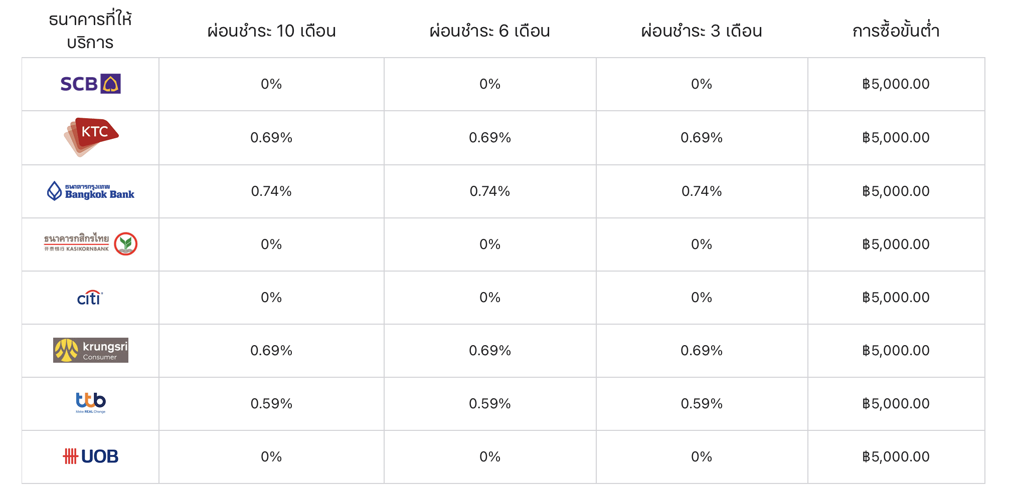Click Krungsri 6-month 0.69% cell
Screen dimensions: 1011x502
(x=490, y=351)
